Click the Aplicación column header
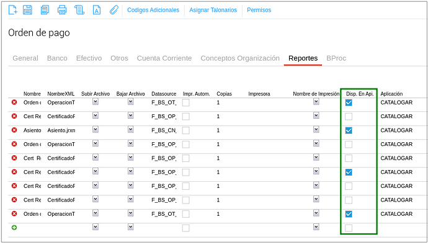This screenshot has height=243, width=428. click(391, 94)
